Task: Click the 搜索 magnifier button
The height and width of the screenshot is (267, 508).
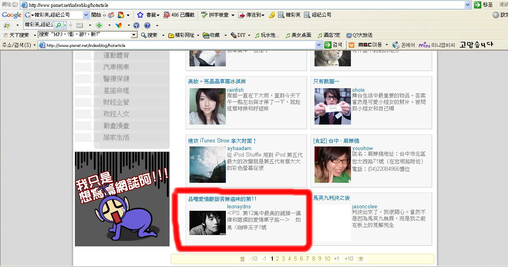Action: 149,35
